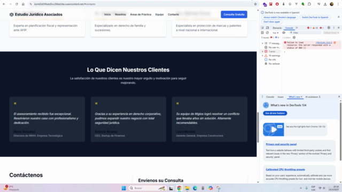Close the 'What's new' drawer tab
The image size is (342, 192).
301,97
